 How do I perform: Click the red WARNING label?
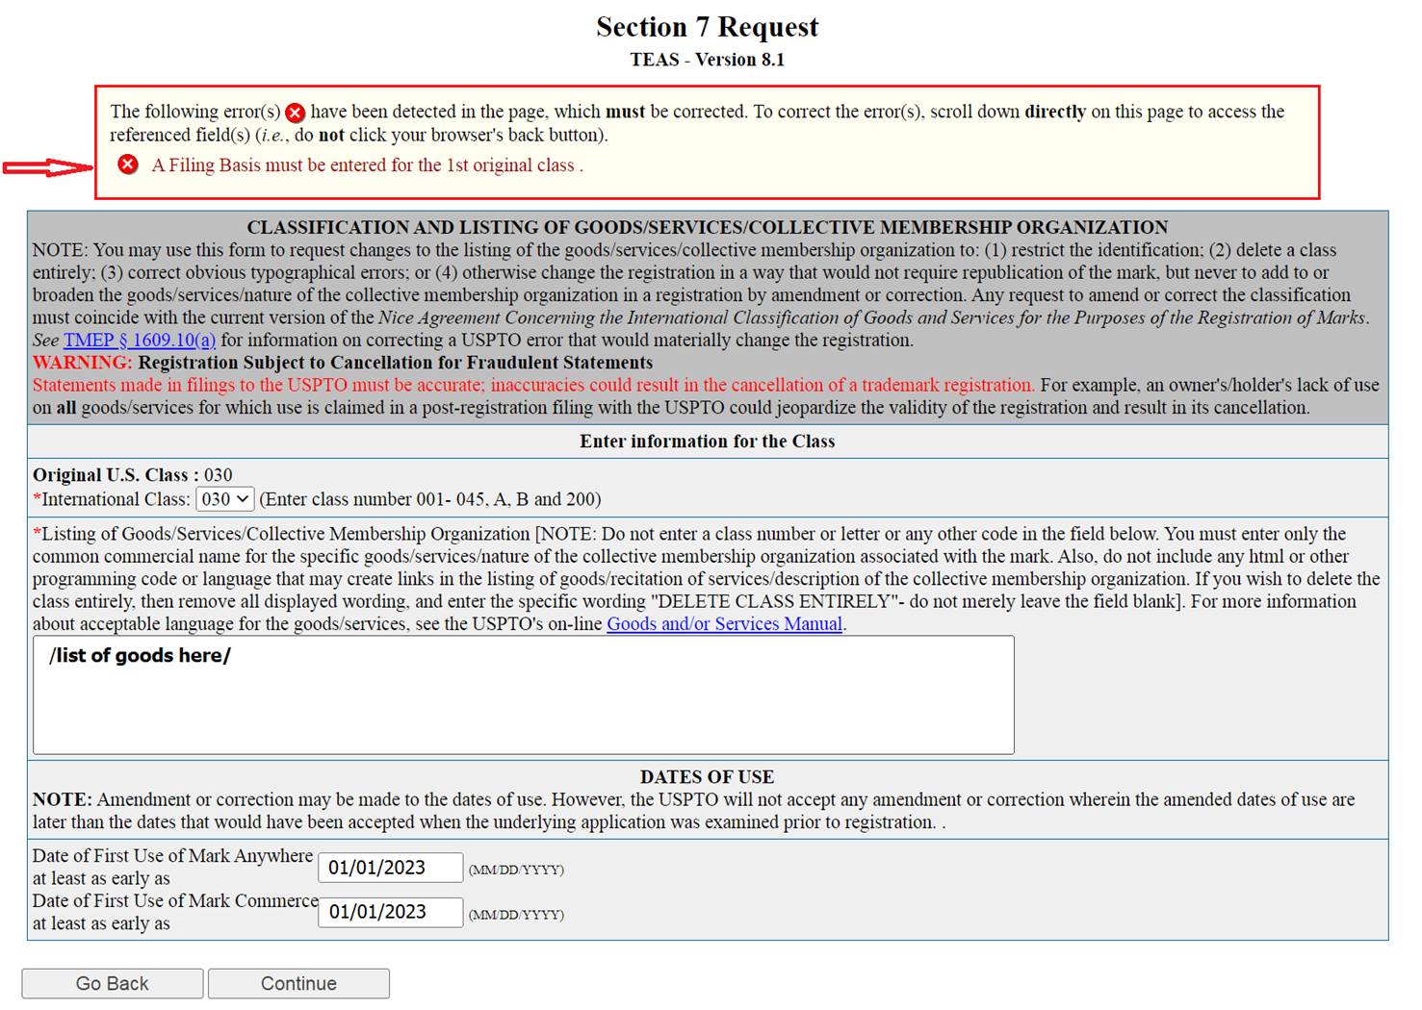(x=82, y=363)
